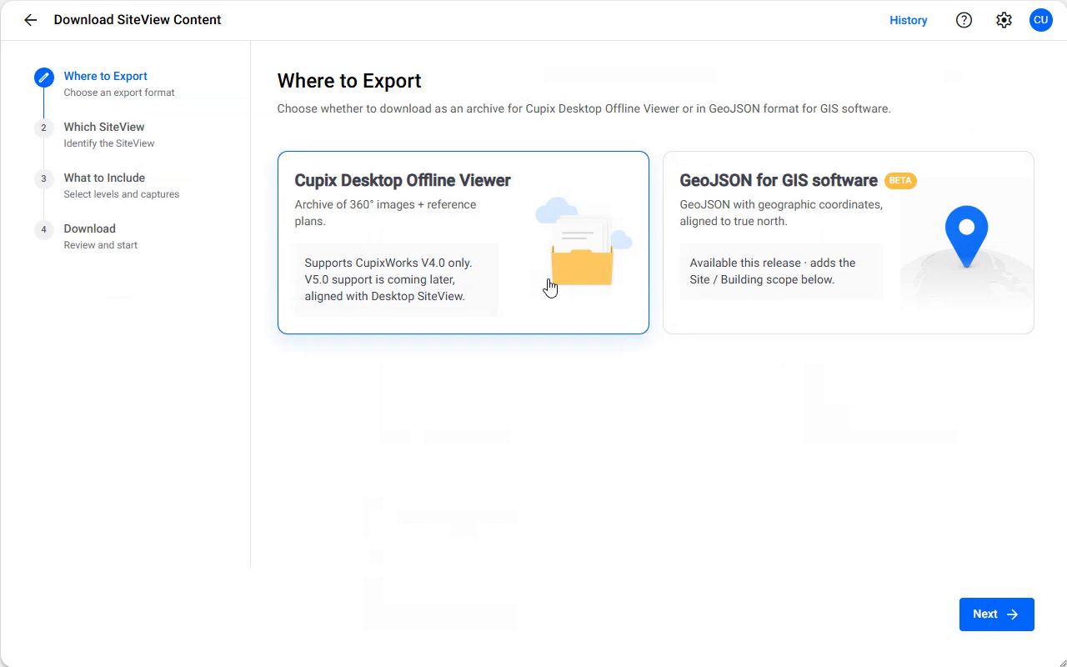1067x667 pixels.
Task: Click the blue map pin illustration
Action: coord(966,237)
